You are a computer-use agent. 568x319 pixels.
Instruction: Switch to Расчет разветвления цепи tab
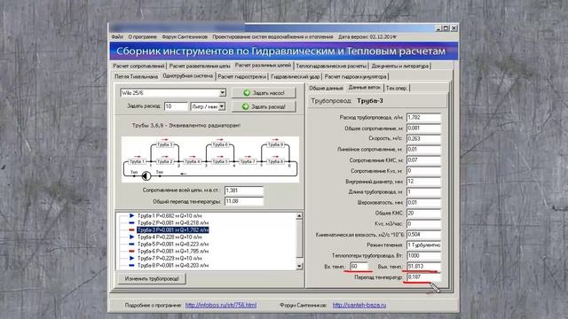pyautogui.click(x=200, y=66)
